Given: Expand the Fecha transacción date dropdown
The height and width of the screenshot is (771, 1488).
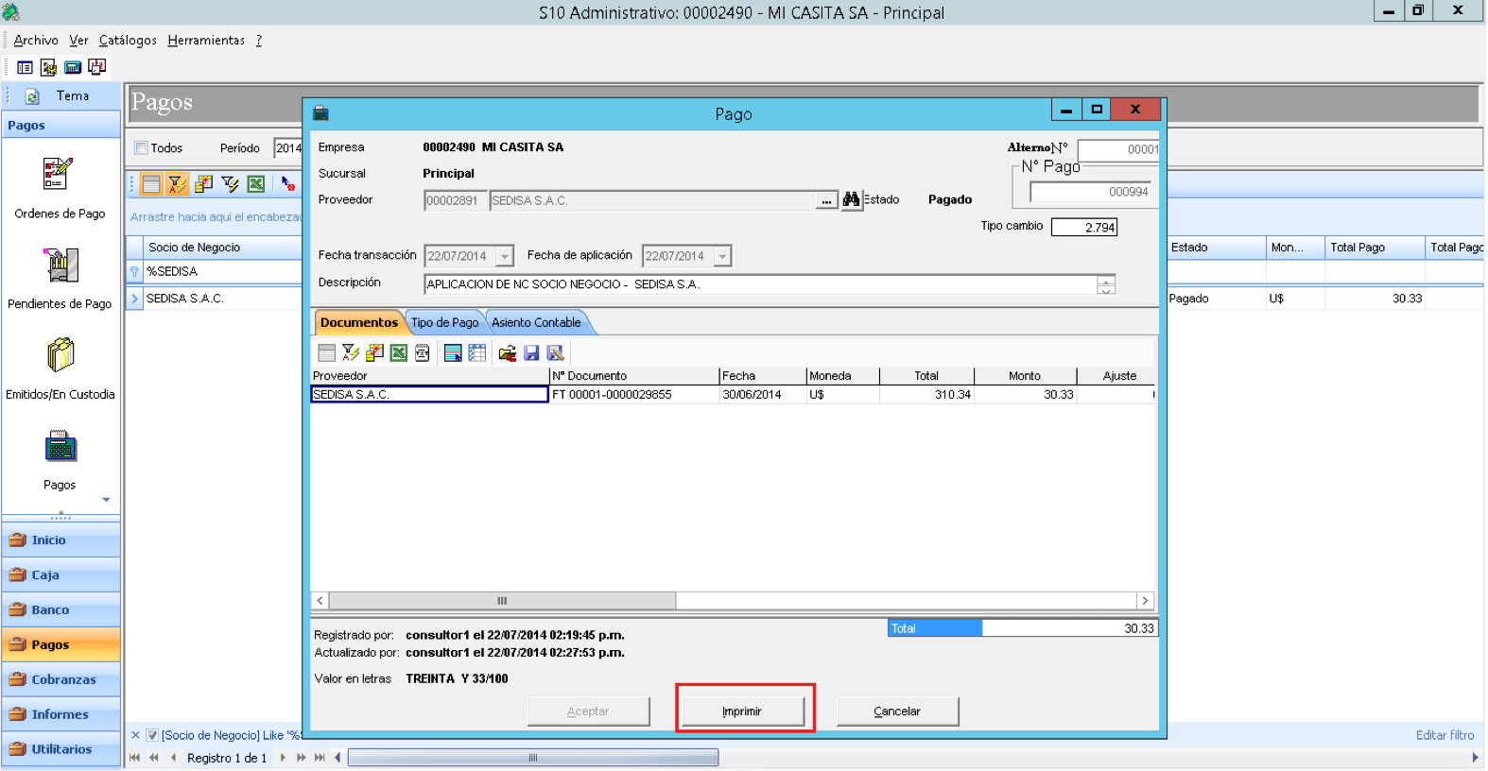Looking at the screenshot, I should click(505, 256).
